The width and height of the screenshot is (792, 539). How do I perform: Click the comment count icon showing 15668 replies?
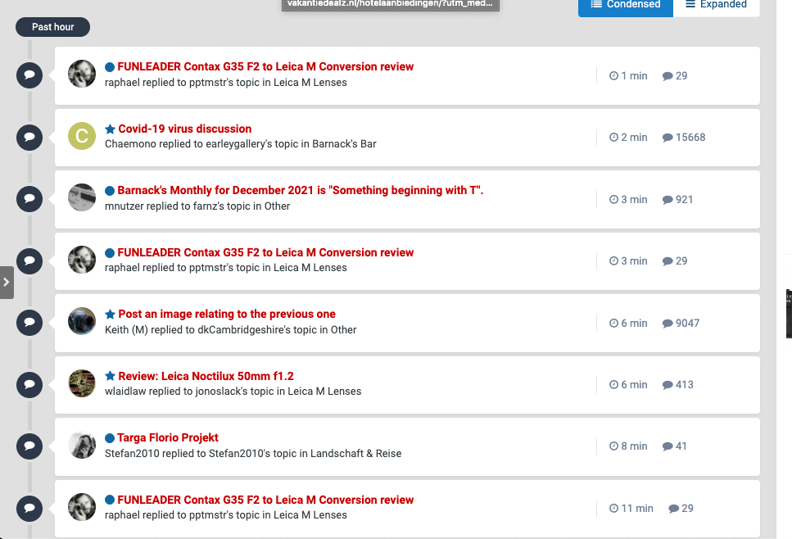click(x=668, y=138)
